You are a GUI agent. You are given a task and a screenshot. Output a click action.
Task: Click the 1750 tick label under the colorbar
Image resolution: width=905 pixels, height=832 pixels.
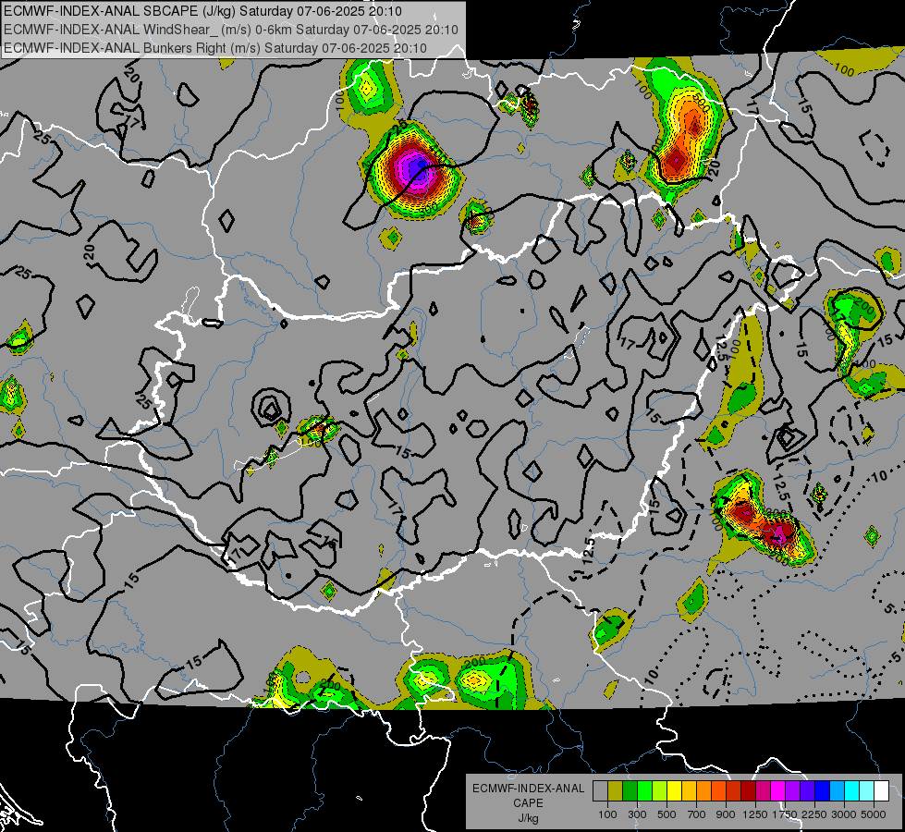tap(785, 814)
